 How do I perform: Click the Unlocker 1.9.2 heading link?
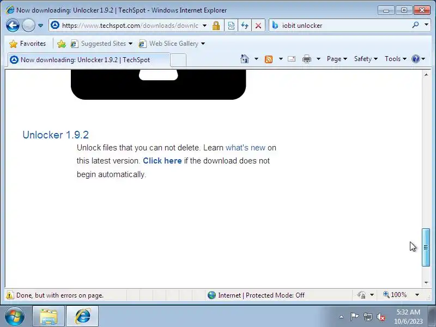click(56, 135)
